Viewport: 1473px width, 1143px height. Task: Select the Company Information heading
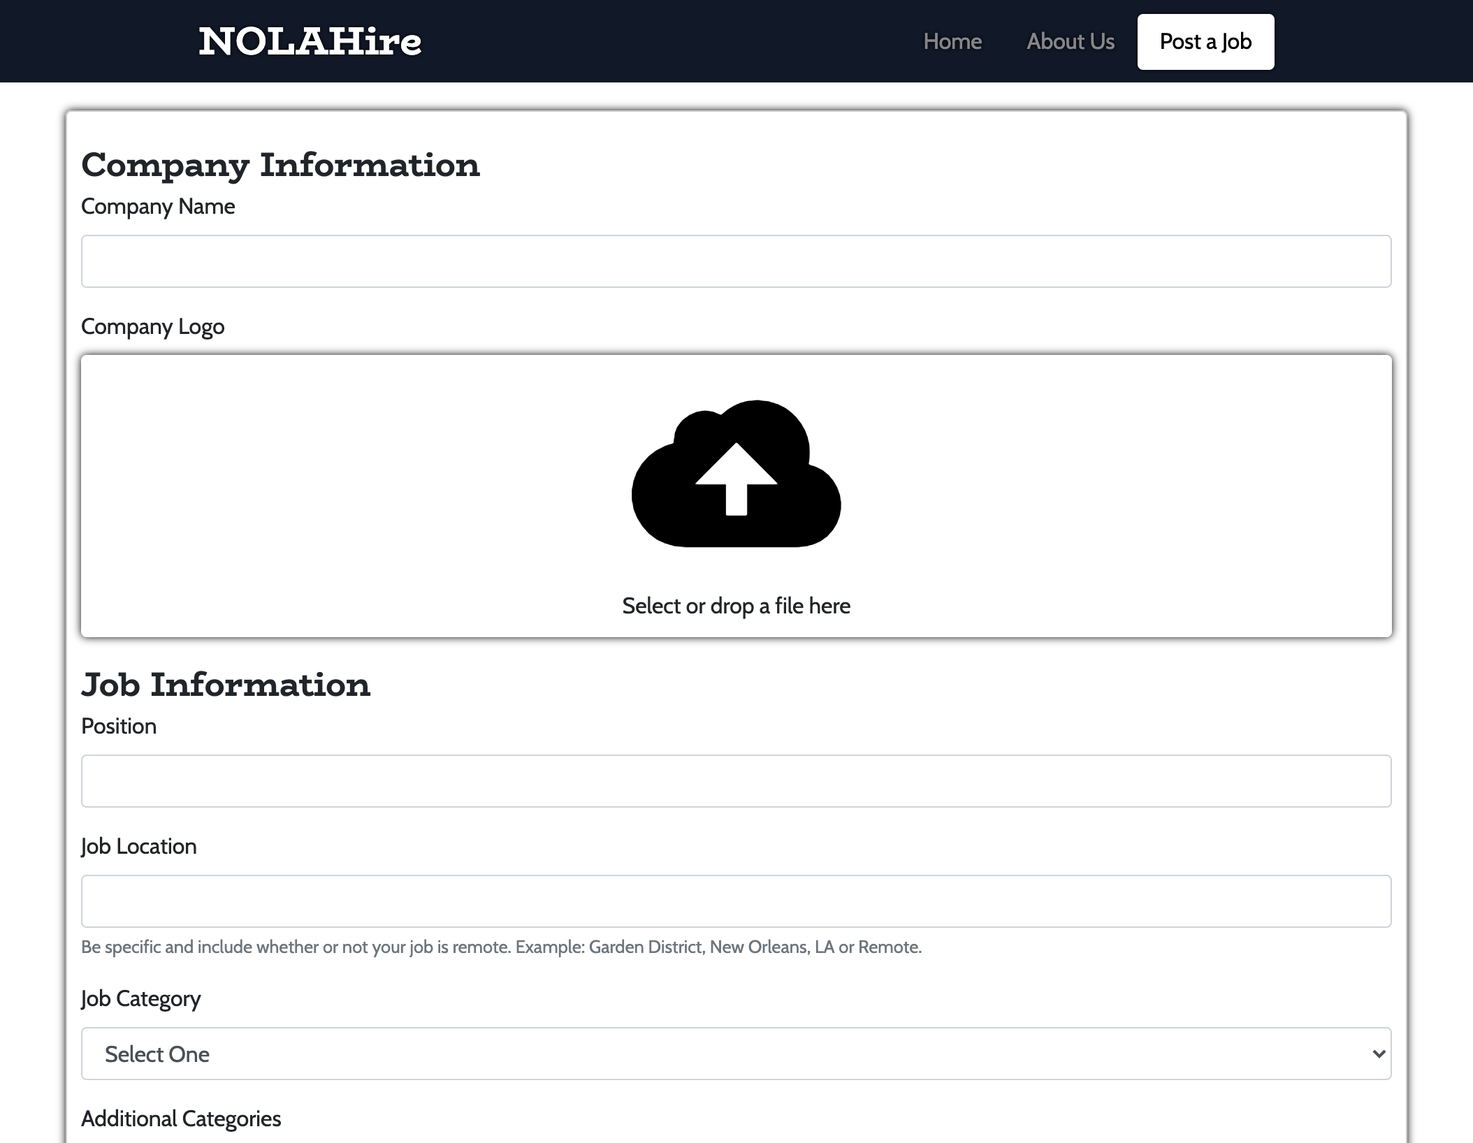(x=280, y=165)
